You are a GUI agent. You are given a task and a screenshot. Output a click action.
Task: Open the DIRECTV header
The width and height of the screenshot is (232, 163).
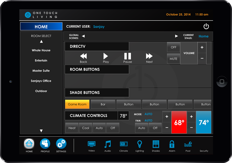coord(97,46)
